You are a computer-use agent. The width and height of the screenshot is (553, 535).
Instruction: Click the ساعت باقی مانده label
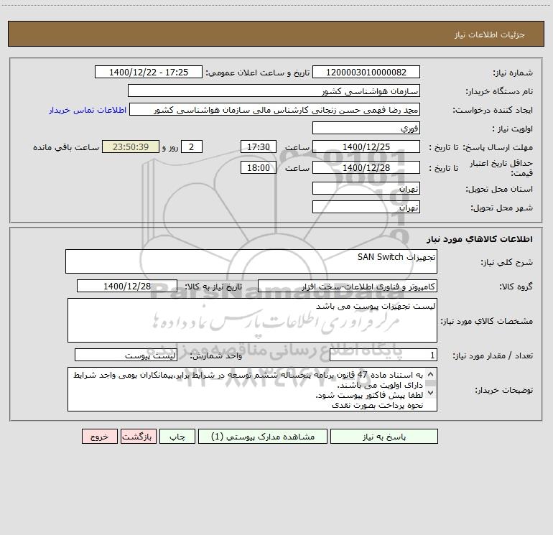[66, 147]
